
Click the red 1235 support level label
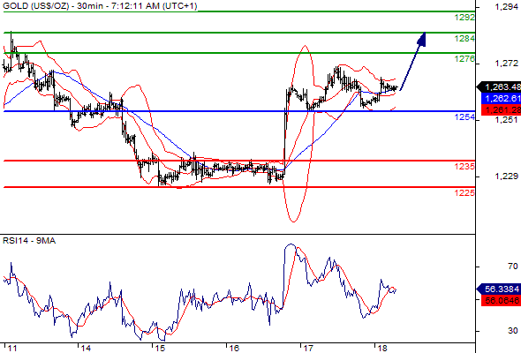point(464,167)
